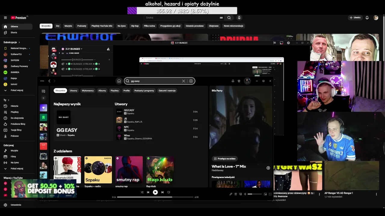Open the Szpaku – radio thumbnail

98,170
